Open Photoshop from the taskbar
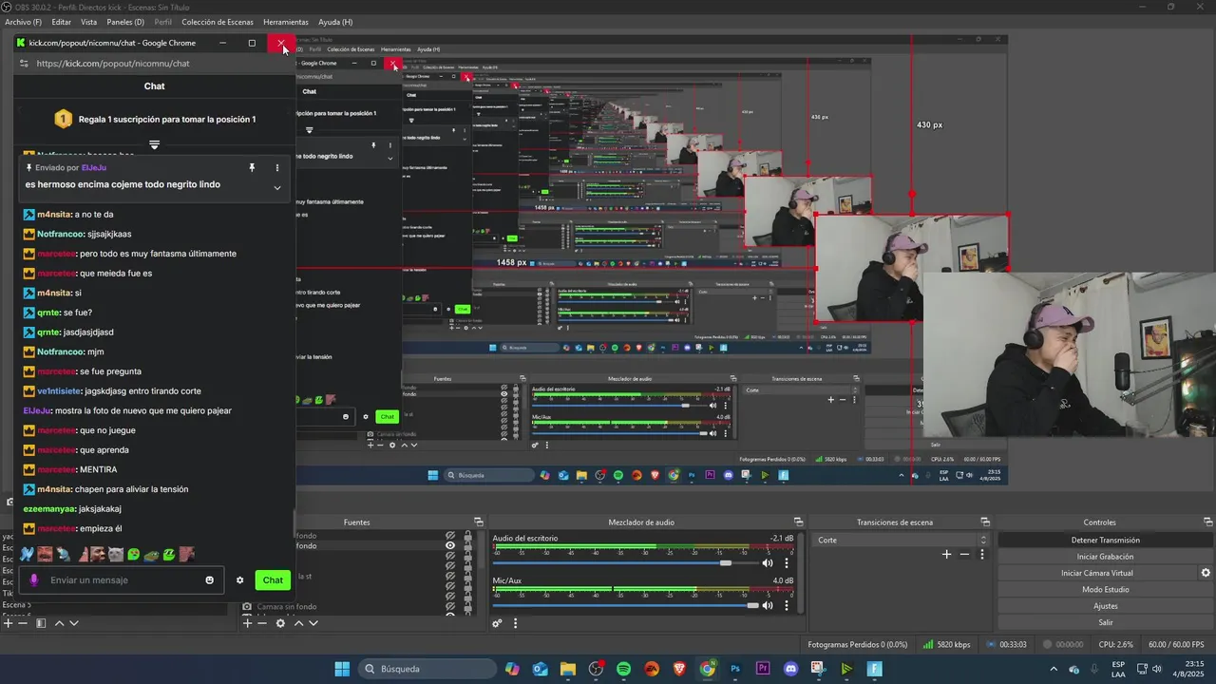The width and height of the screenshot is (1216, 684). [735, 669]
